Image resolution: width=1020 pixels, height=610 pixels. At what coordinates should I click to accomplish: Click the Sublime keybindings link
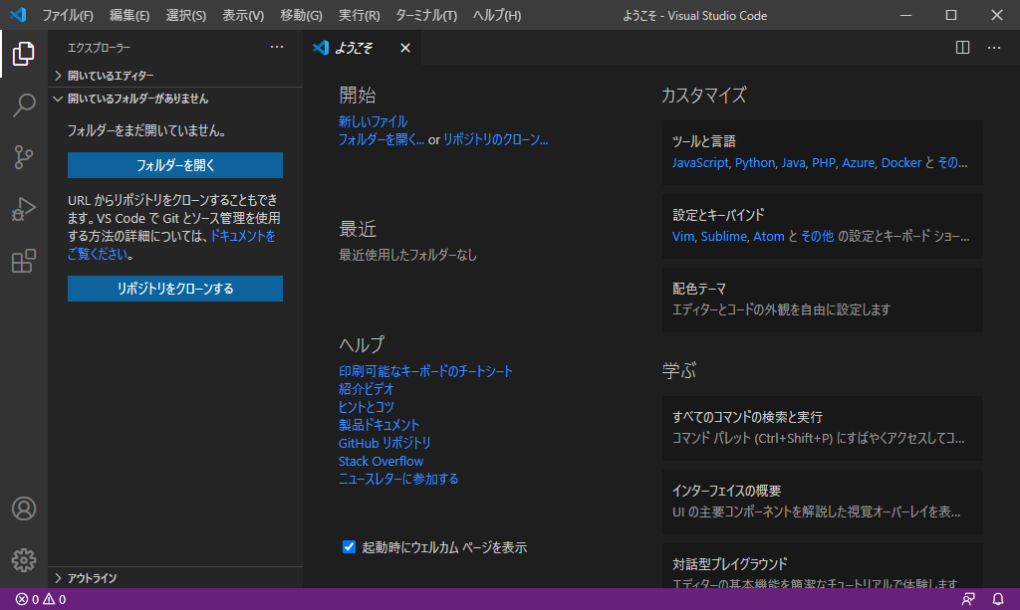(724, 237)
